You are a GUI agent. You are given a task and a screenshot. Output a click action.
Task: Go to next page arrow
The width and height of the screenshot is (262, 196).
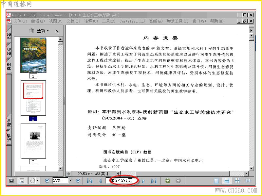click(143, 181)
